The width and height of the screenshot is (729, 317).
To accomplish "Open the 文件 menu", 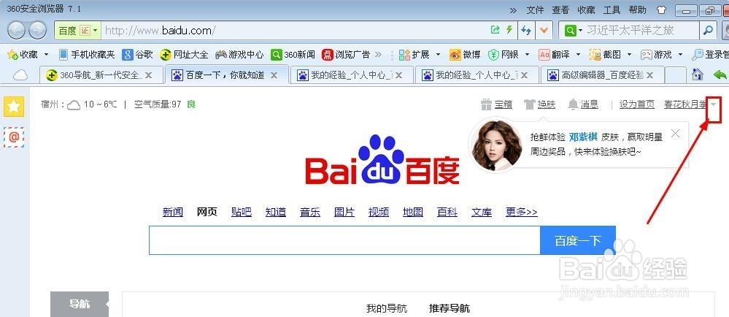I will (535, 9).
